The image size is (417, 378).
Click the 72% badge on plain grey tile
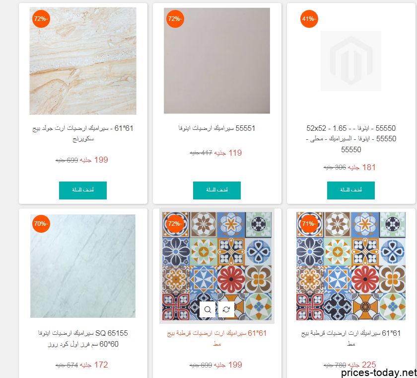click(175, 19)
